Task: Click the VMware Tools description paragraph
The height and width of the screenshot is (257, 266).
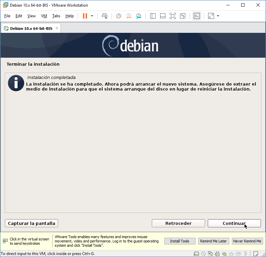Action: point(107,241)
